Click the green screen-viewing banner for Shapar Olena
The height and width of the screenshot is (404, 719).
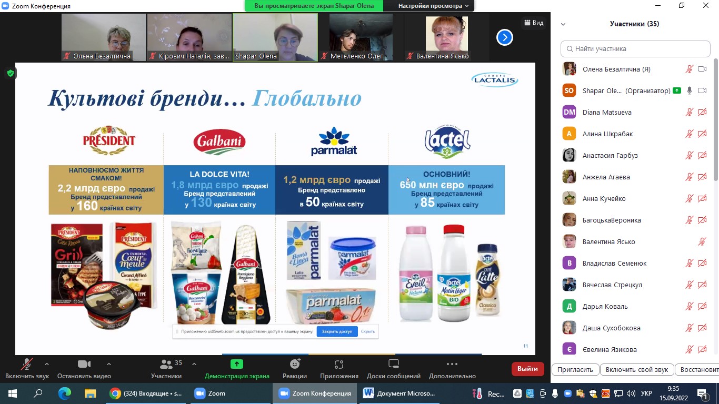coord(314,6)
